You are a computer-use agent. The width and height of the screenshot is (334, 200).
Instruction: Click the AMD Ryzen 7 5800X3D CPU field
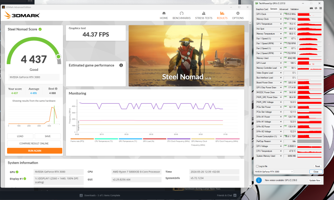tap(137, 172)
